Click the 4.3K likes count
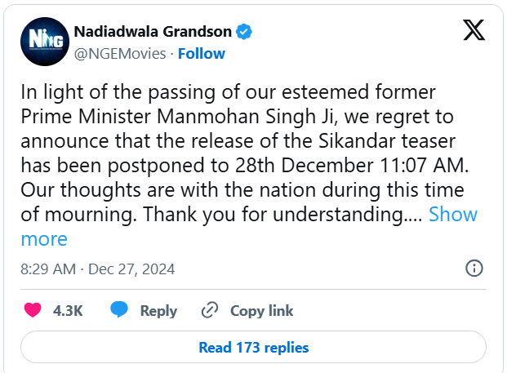The width and height of the screenshot is (507, 373). pyautogui.click(x=68, y=311)
